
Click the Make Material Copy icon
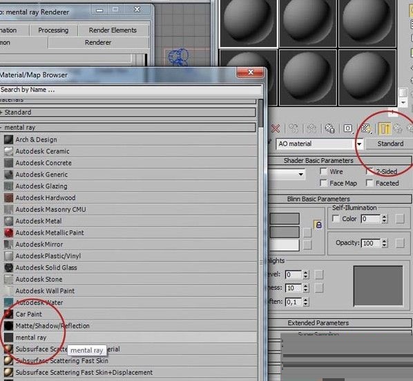tap(293, 128)
